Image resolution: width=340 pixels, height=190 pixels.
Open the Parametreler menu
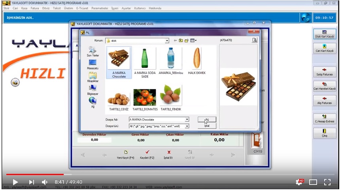coord(100,8)
